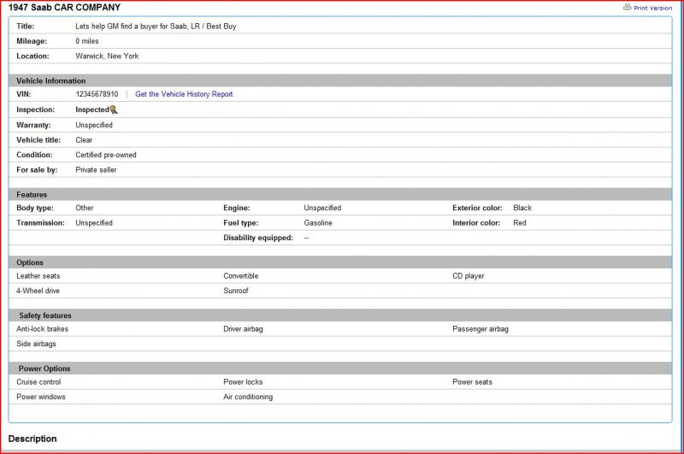
Task: Click the Cruise control entry
Action: point(38,382)
